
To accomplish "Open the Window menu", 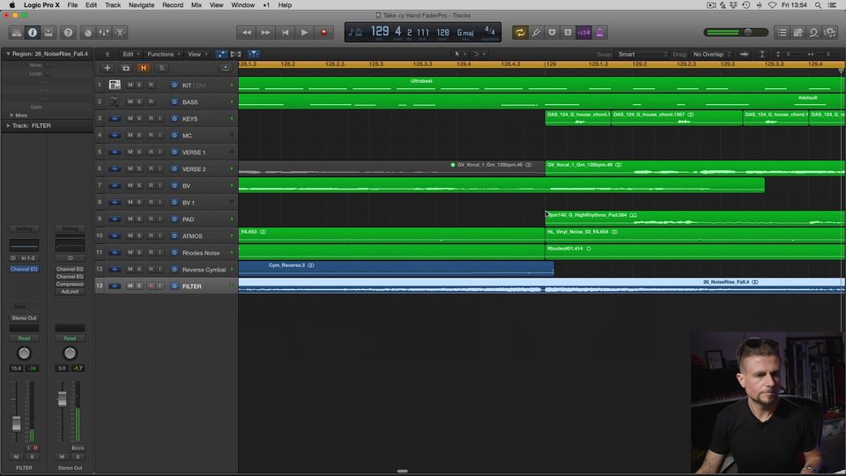I will (243, 5).
